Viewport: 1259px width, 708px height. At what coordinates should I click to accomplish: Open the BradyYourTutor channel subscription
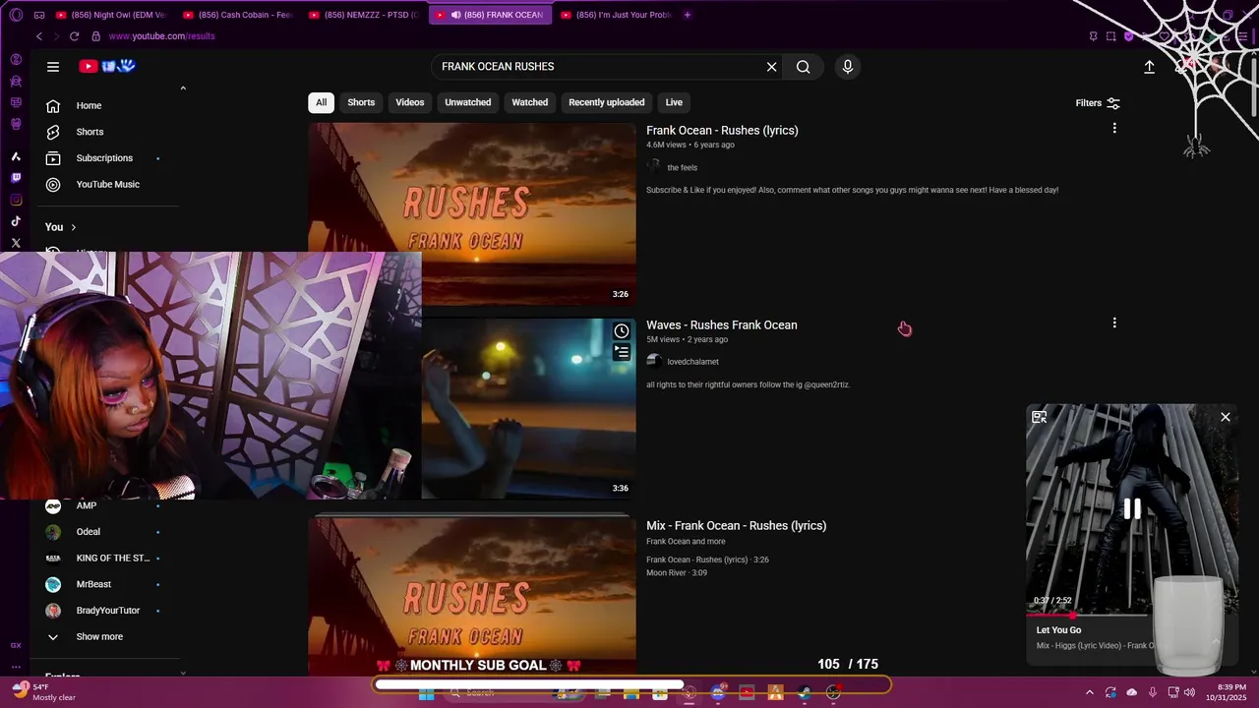pos(110,611)
